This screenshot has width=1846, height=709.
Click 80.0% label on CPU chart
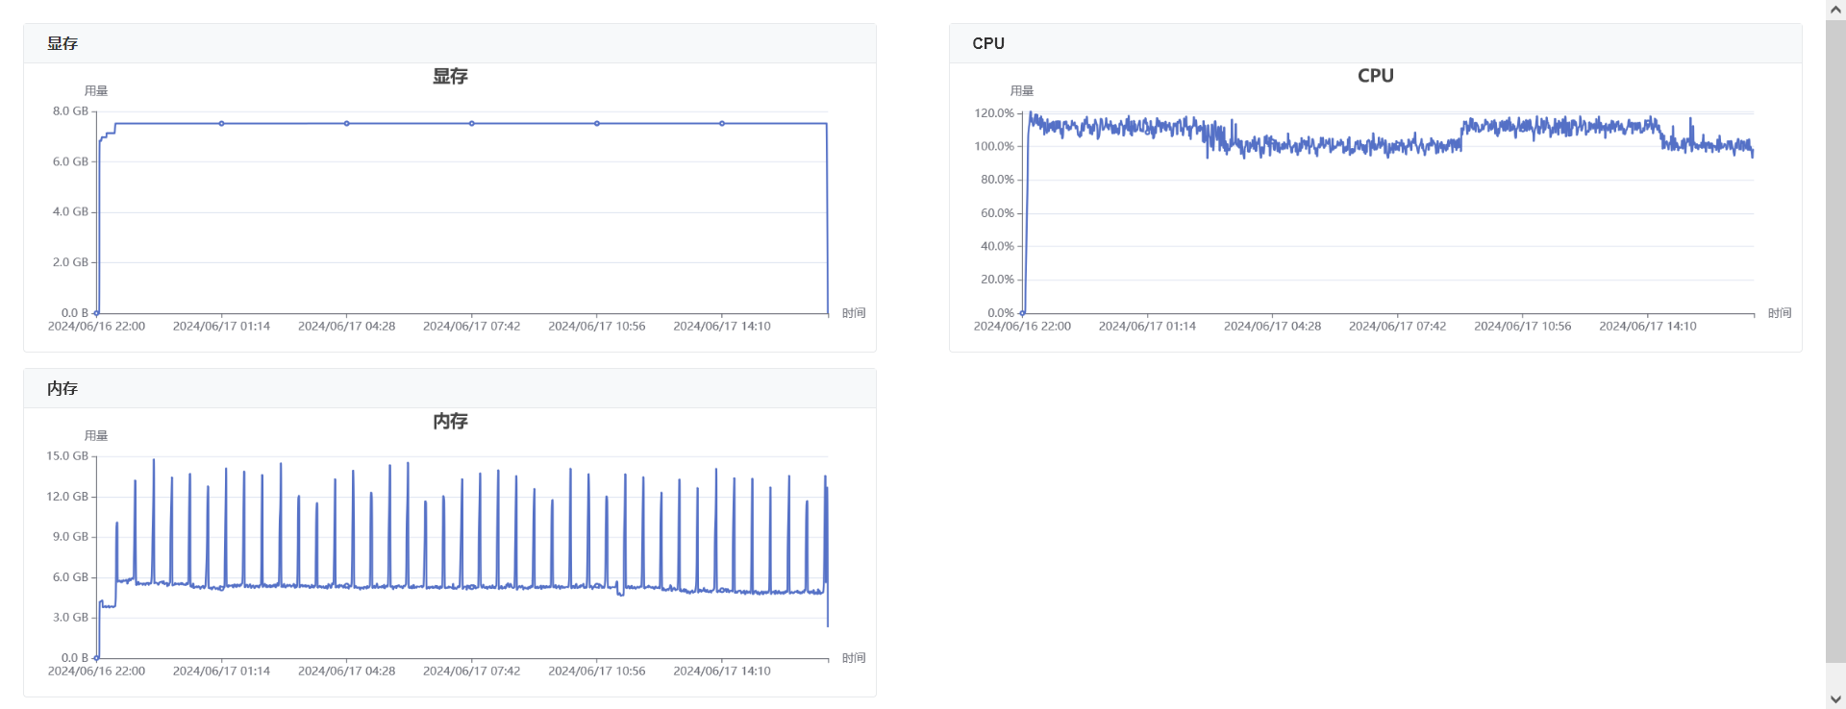click(x=997, y=180)
